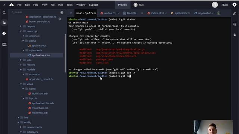
Task: Open the Environment file tree panel icon
Action: [4, 23]
